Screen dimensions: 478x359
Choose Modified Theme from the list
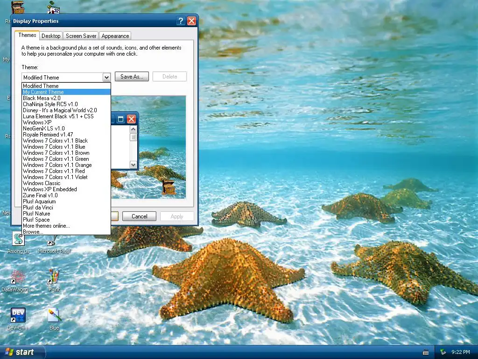click(66, 86)
